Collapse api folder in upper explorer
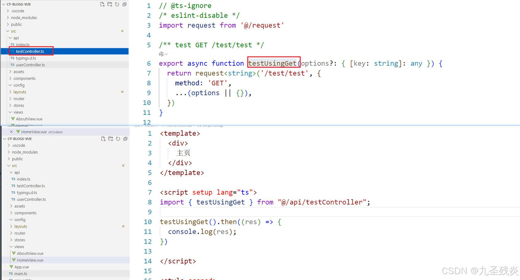 65,38
